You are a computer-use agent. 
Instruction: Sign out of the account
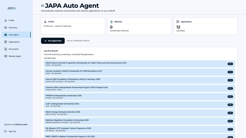[16, 131]
